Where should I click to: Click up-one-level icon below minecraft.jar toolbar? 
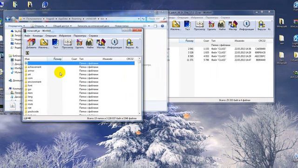[x=27, y=53]
